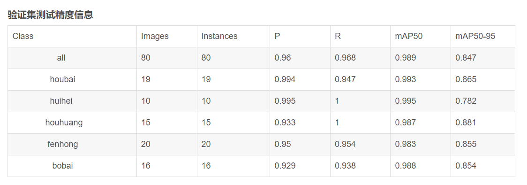Click the 验证集测试精度信息 heading
This screenshot has height=185, width=527.
pyautogui.click(x=50, y=15)
